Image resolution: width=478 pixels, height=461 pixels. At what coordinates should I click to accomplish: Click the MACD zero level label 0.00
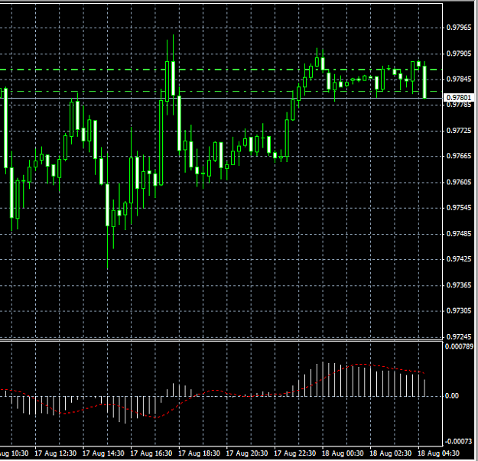(452, 396)
